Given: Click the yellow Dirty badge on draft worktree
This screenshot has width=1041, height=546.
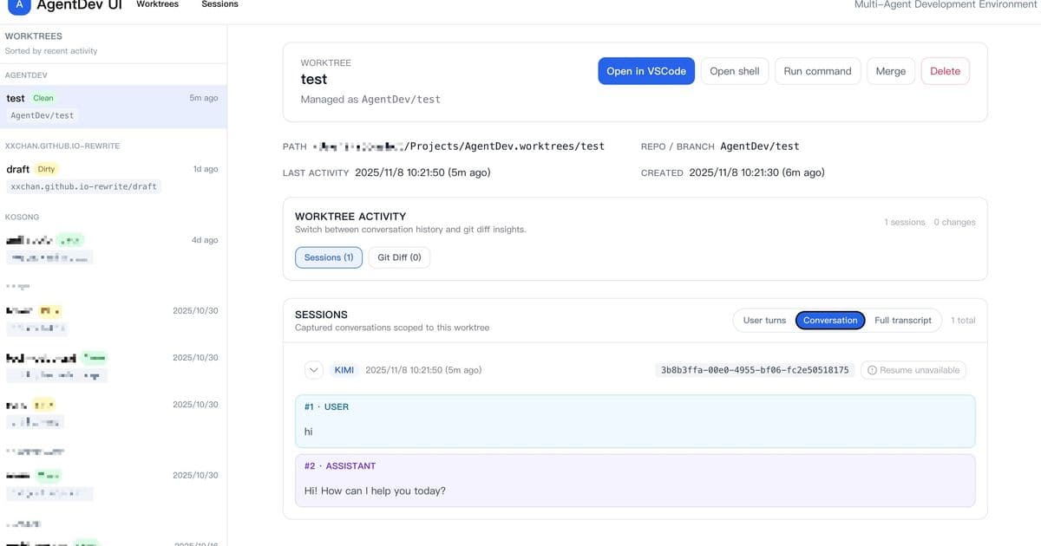Looking at the screenshot, I should coord(48,168).
